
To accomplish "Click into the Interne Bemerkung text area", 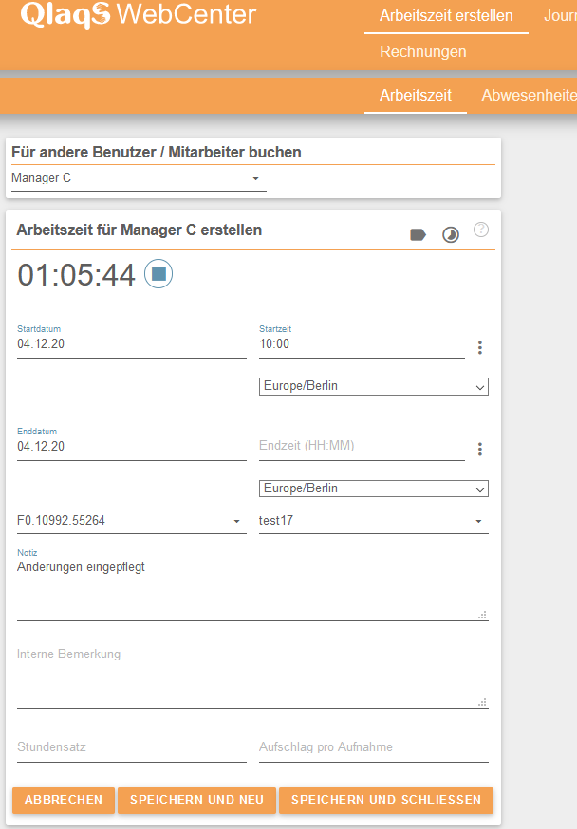I will pos(252,676).
